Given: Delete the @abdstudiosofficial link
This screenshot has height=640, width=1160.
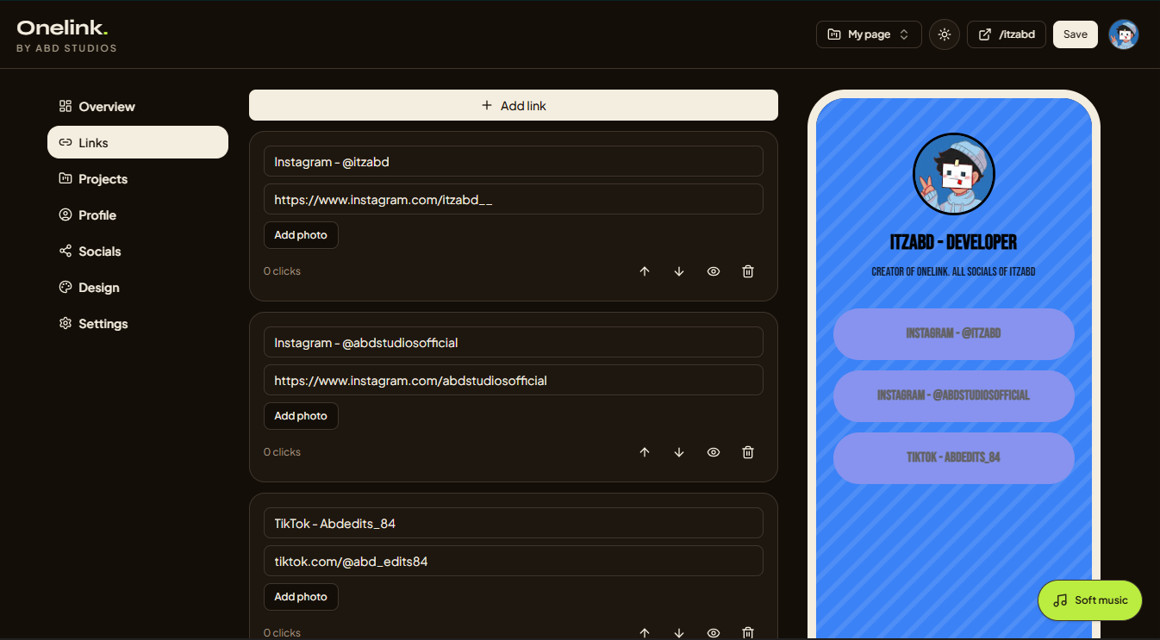Looking at the screenshot, I should [x=748, y=452].
